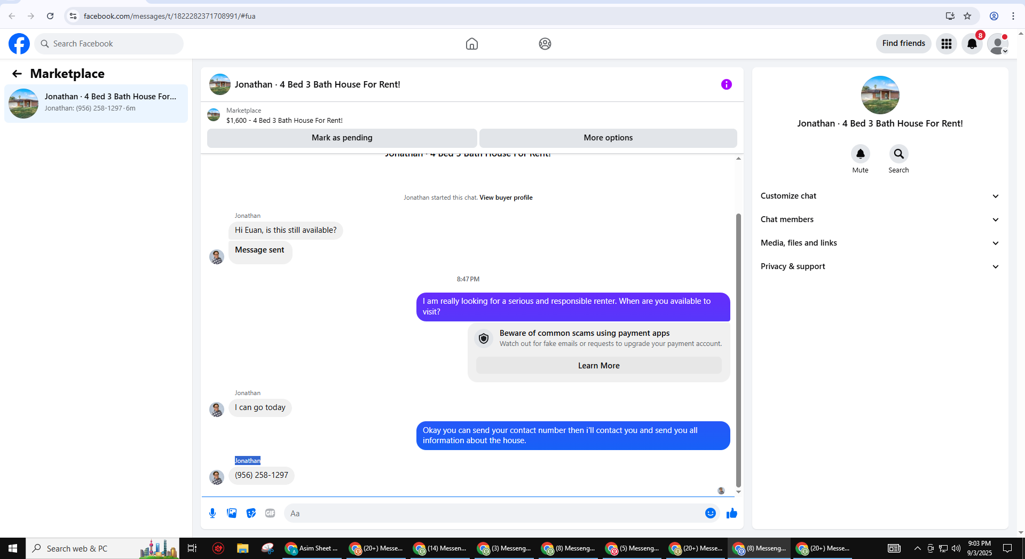This screenshot has width=1025, height=559.
Task: Click the Mark as pending button
Action: (342, 138)
